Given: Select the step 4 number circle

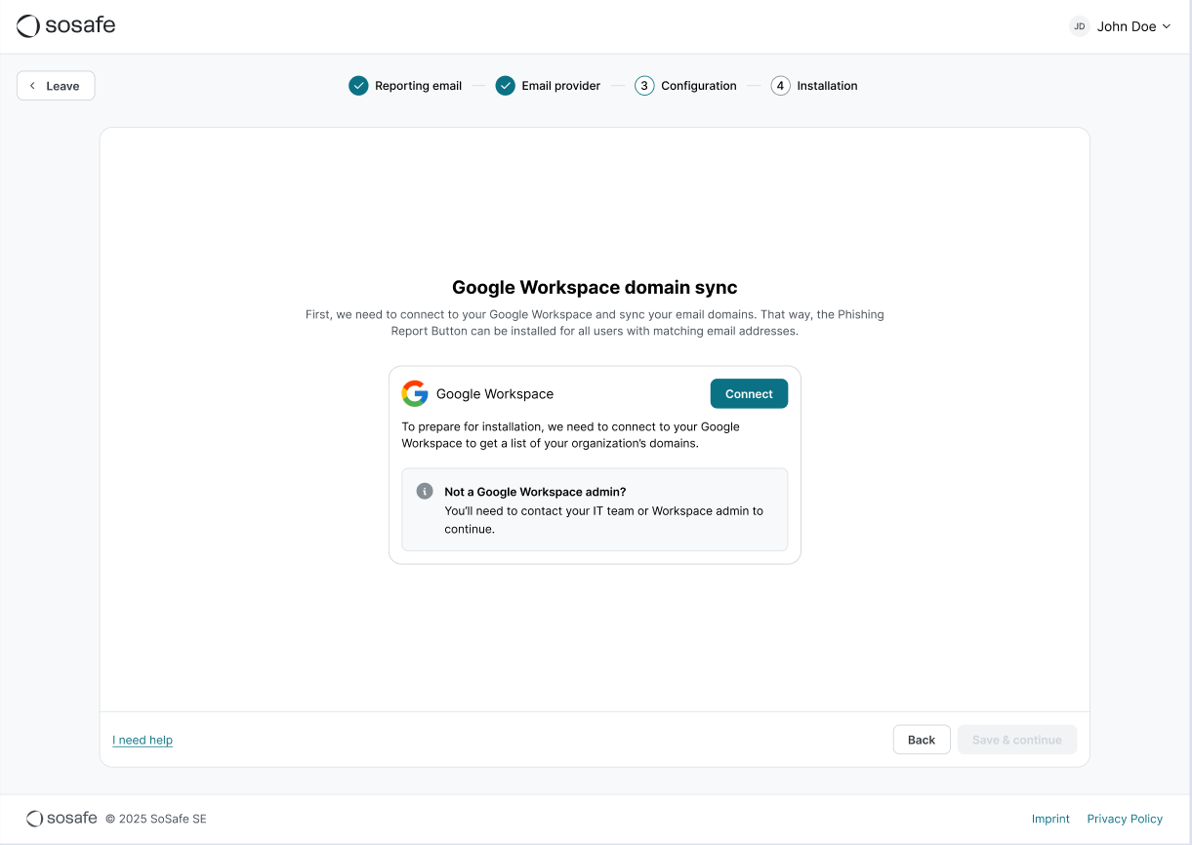Looking at the screenshot, I should pos(780,86).
